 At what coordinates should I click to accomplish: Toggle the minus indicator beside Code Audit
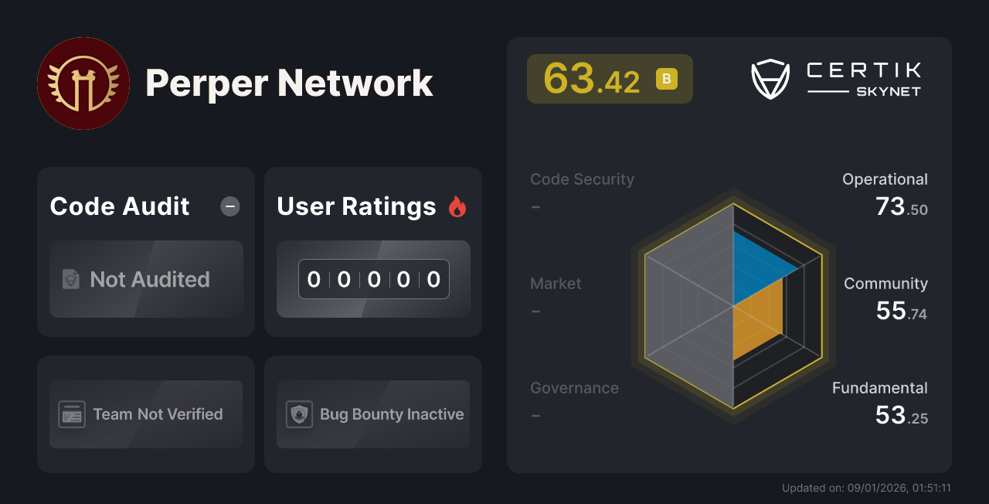[x=229, y=206]
